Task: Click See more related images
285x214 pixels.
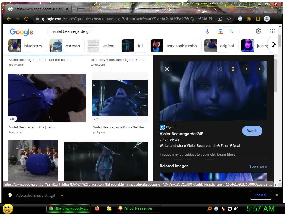Action: point(258,166)
